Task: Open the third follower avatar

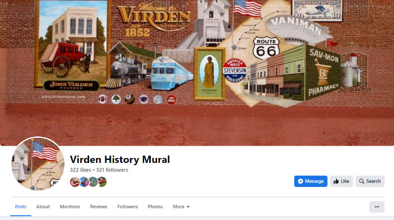Action: pos(93,182)
